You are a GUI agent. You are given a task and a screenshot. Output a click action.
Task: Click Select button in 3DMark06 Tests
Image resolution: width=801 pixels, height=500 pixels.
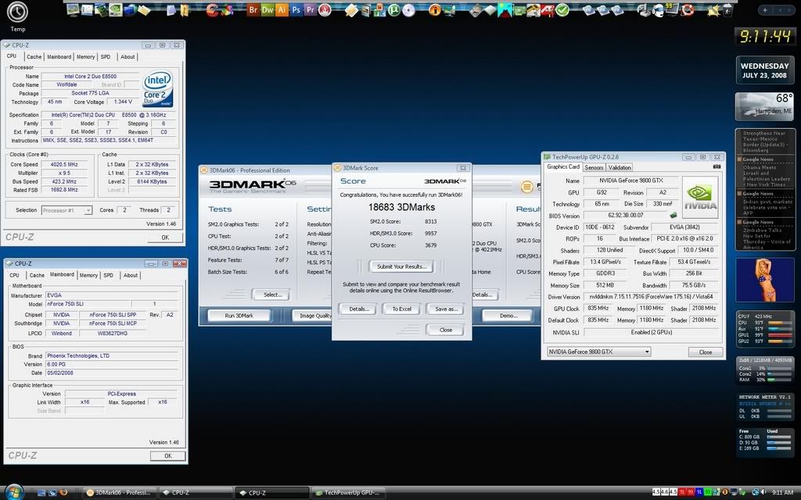tap(273, 295)
